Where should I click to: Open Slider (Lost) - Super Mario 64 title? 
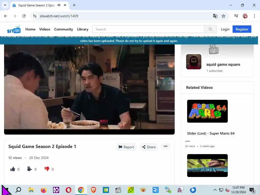click(x=211, y=133)
